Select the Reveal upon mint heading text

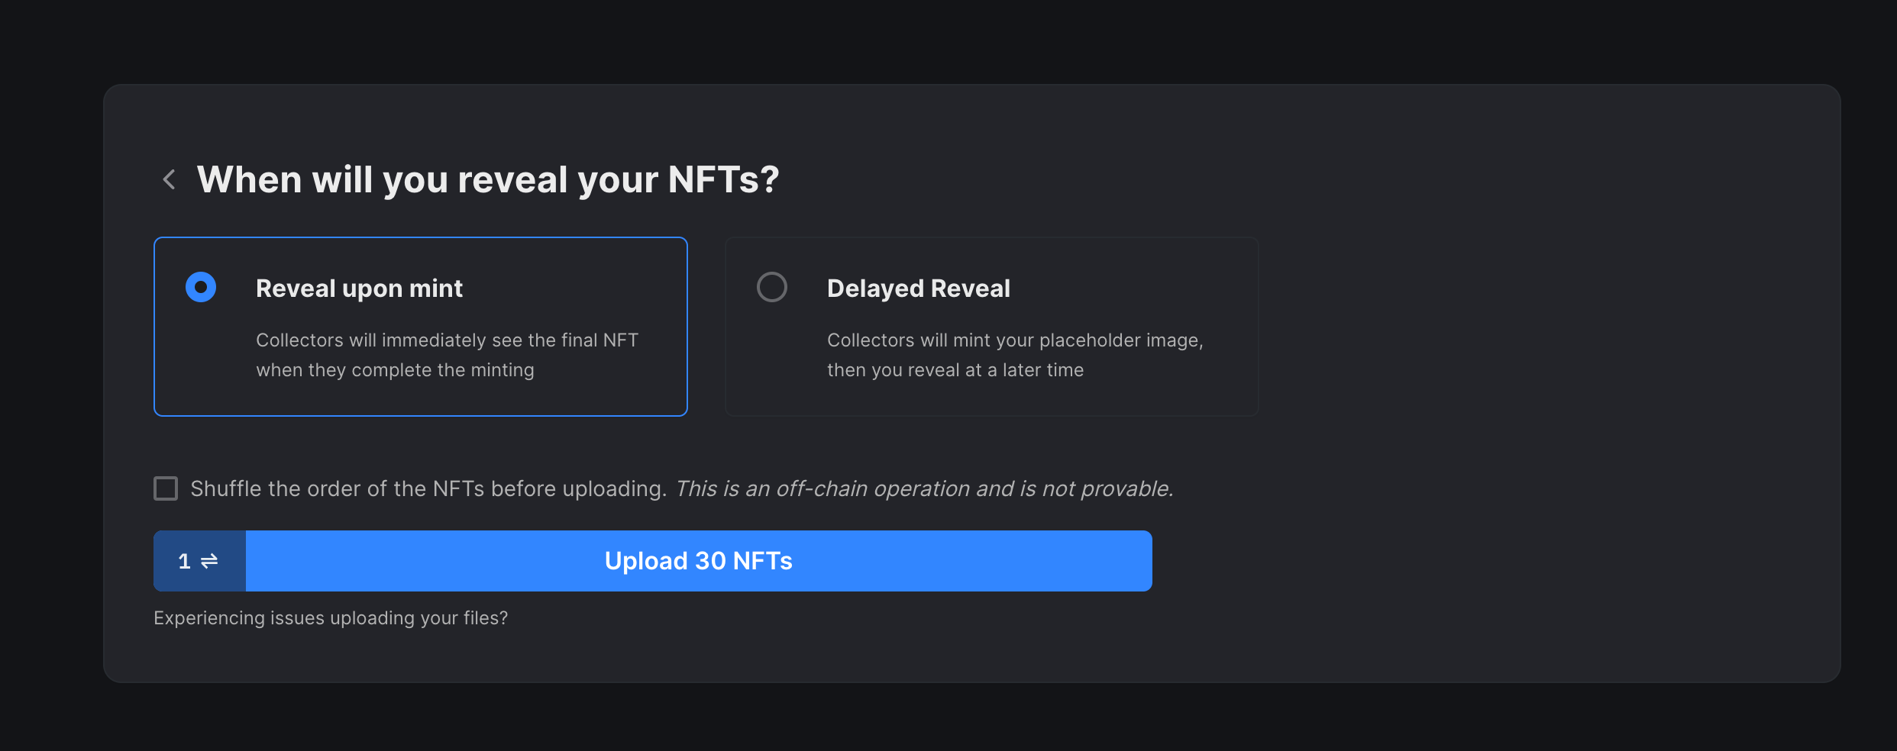359,288
